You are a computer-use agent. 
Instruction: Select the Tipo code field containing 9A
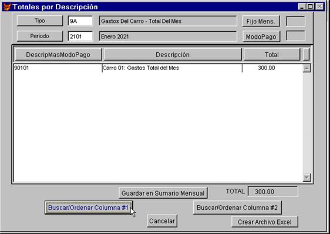pyautogui.click(x=80, y=21)
